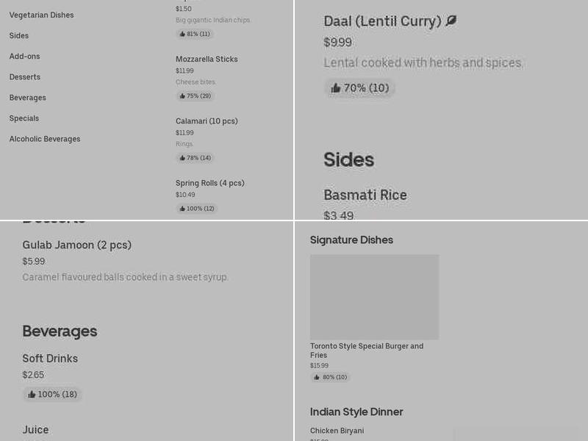Select Sides from the sidebar menu
588x441 pixels.
click(x=18, y=35)
